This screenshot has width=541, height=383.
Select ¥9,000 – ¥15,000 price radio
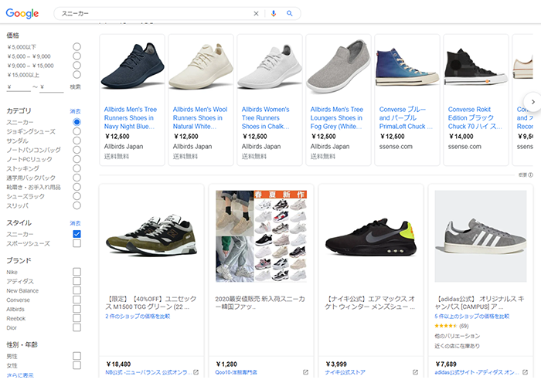[77, 65]
